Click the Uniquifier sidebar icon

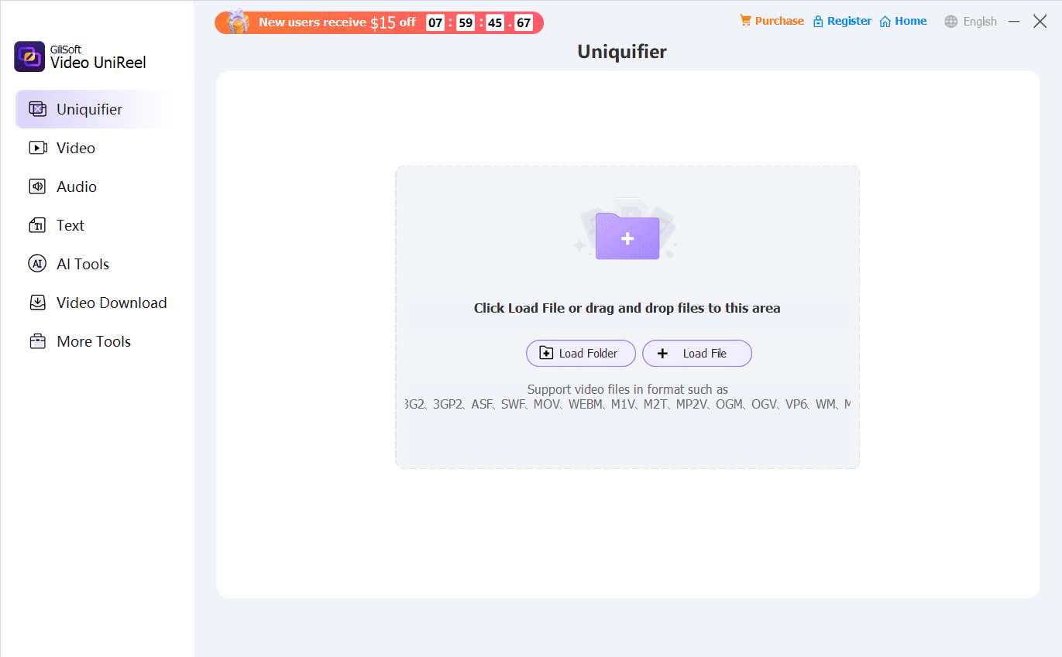click(x=37, y=109)
